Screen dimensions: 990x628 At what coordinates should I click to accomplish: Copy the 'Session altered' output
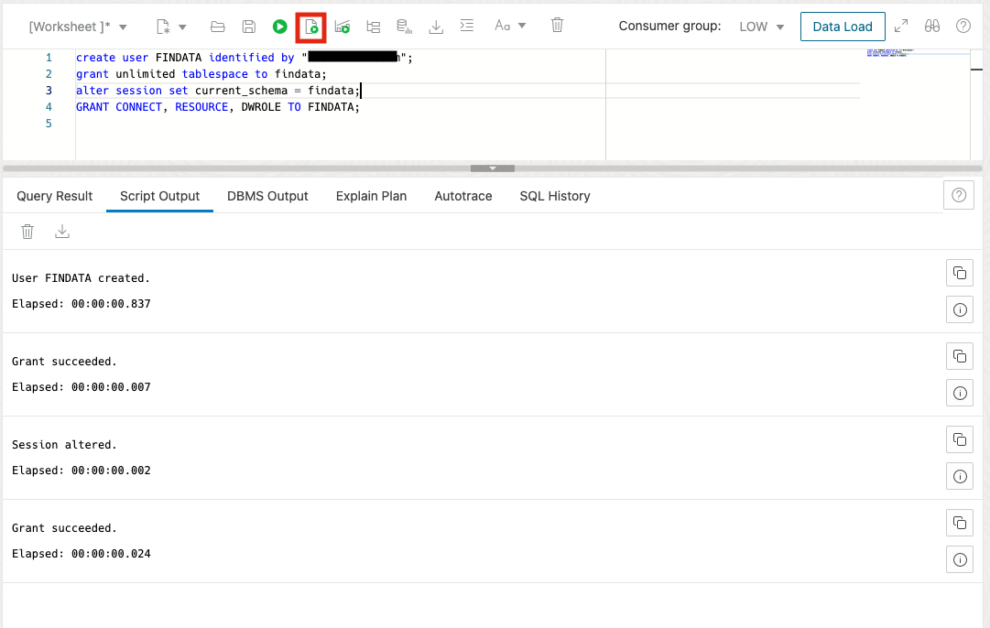coord(960,439)
